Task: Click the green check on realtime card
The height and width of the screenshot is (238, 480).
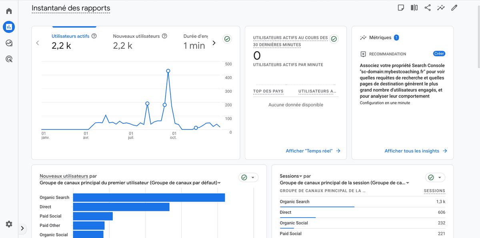Action: pos(334,39)
